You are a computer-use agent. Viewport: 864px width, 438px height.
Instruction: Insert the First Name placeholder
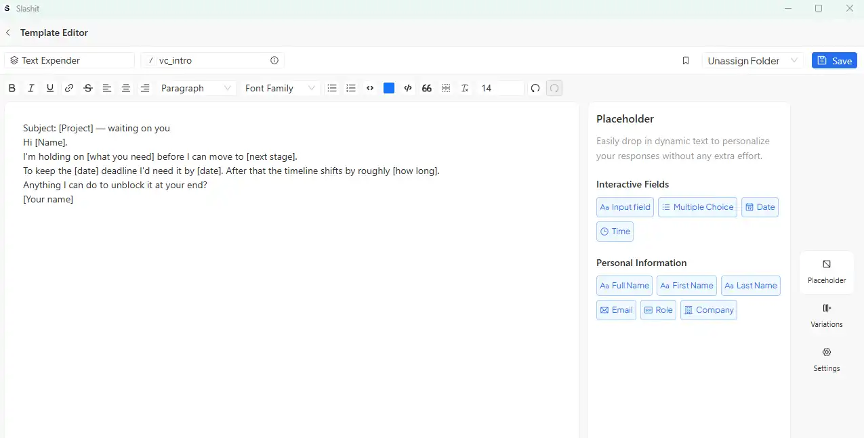pyautogui.click(x=687, y=286)
